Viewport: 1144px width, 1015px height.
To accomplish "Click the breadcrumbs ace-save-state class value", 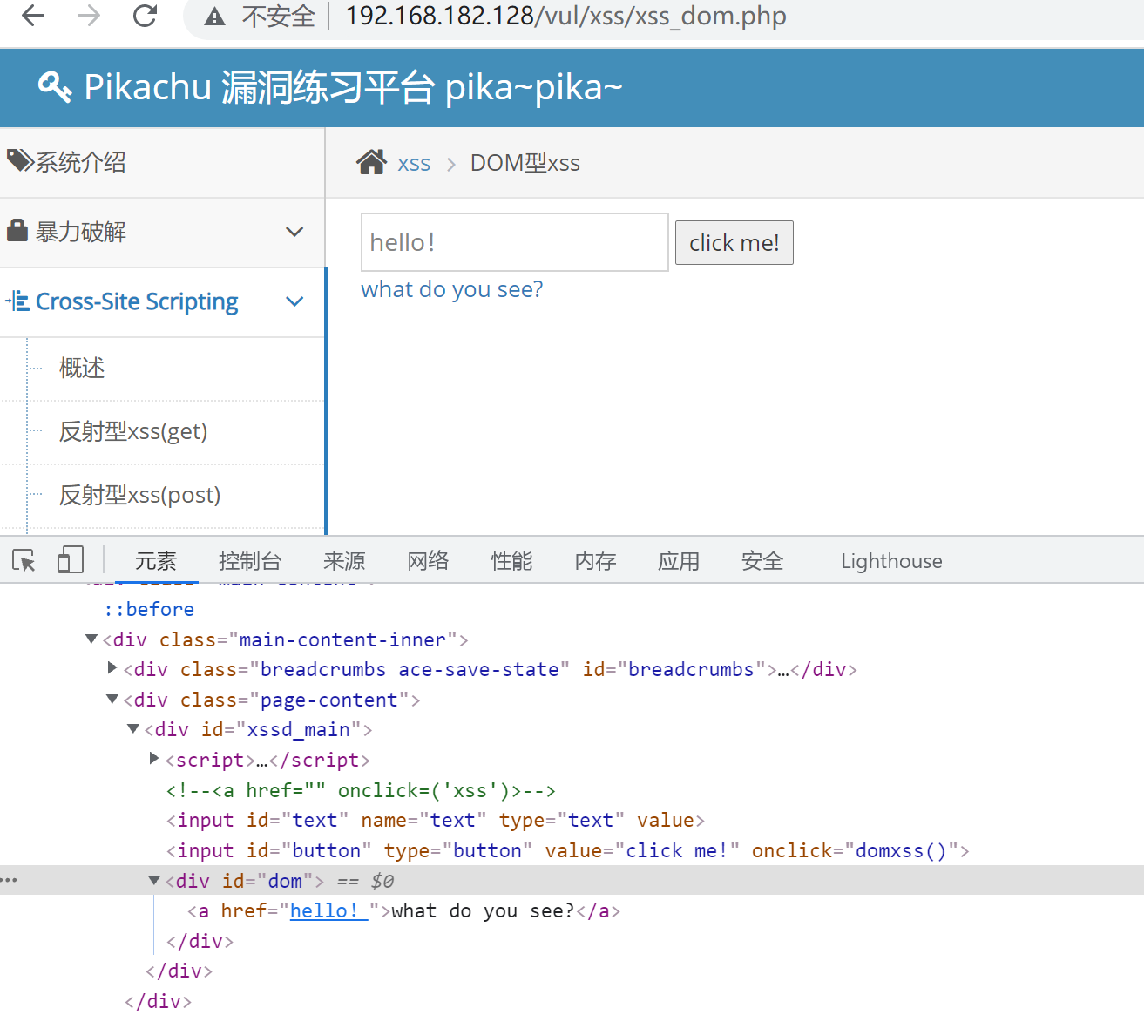I will click(x=410, y=669).
